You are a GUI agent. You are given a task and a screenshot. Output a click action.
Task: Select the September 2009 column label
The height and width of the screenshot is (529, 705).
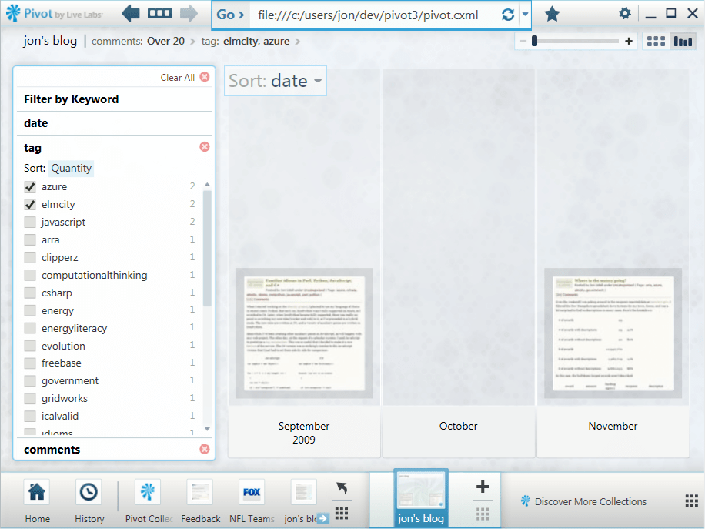click(x=304, y=433)
